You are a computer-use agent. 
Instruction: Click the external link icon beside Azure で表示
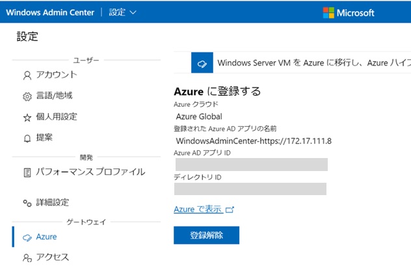(x=229, y=209)
